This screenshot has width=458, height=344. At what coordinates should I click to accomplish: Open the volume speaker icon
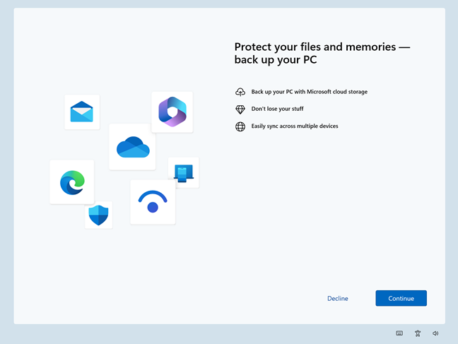click(x=435, y=333)
